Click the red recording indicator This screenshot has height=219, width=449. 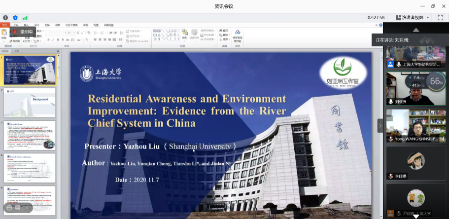click(x=15, y=32)
